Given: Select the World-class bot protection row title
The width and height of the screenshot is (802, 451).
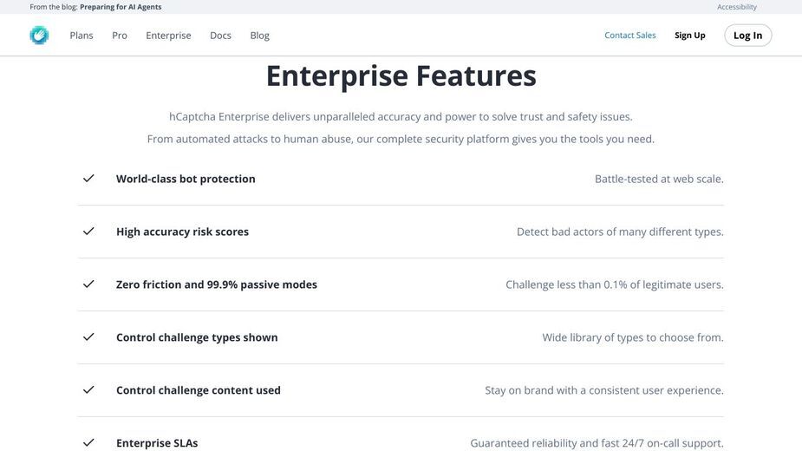Looking at the screenshot, I should click(x=186, y=179).
